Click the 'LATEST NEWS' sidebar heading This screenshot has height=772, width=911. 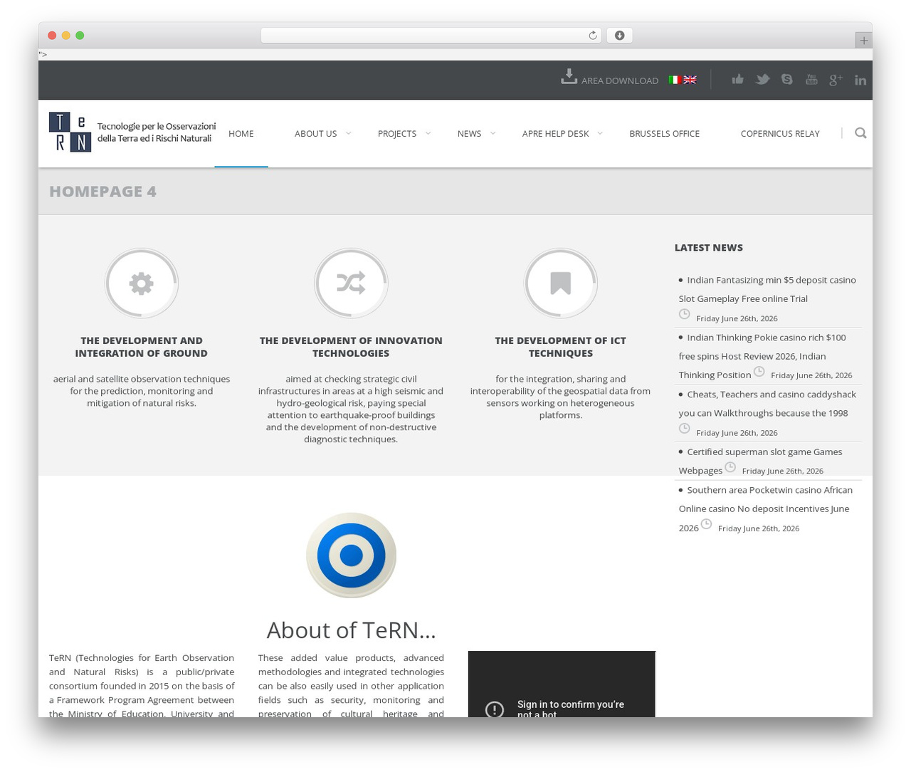(x=708, y=247)
